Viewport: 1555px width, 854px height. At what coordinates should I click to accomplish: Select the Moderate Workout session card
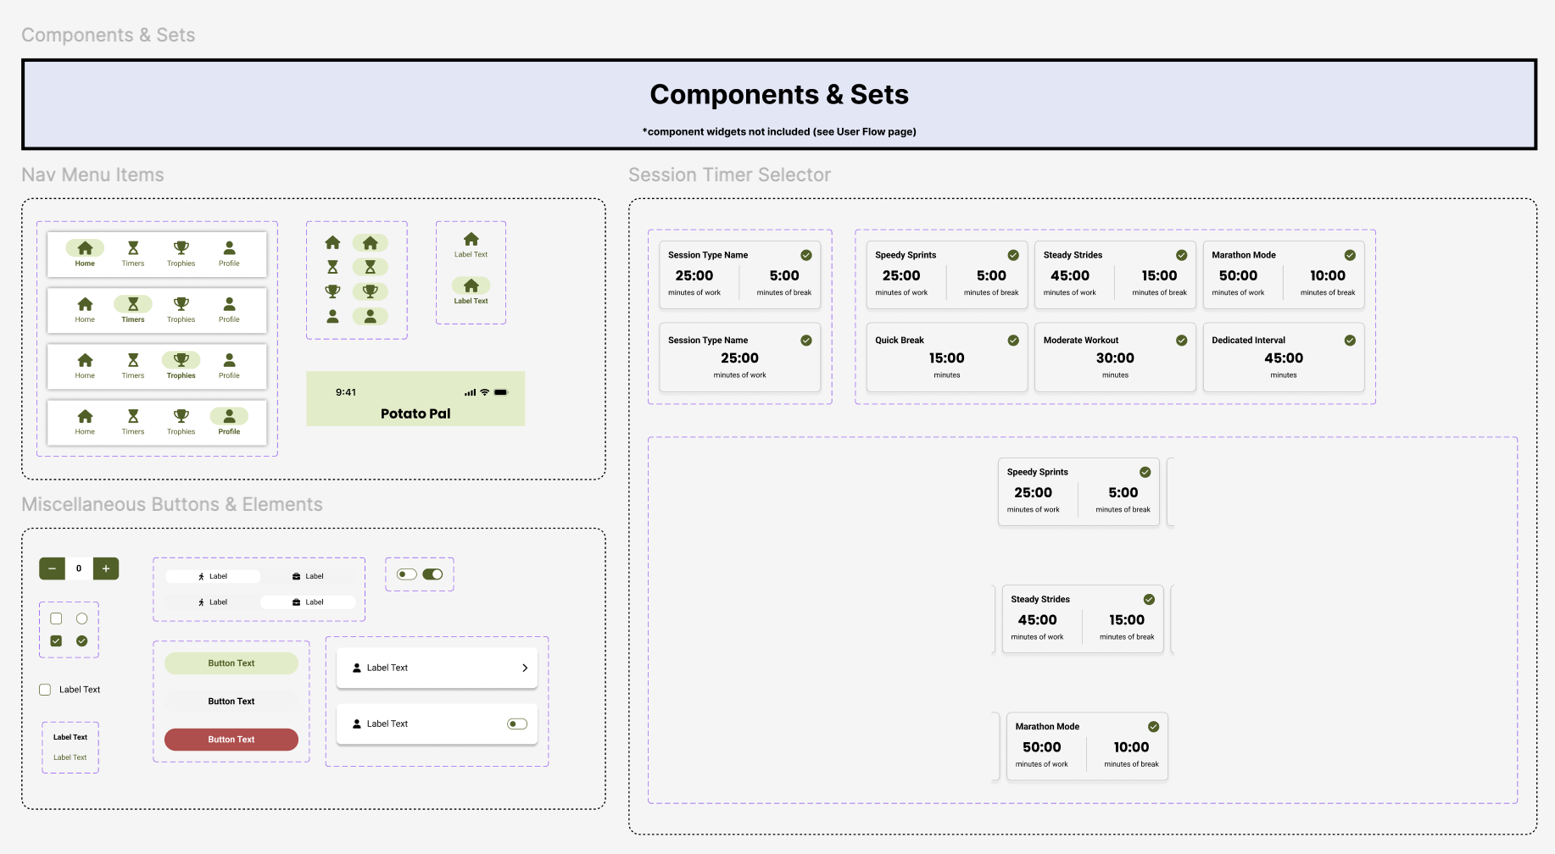click(1114, 357)
